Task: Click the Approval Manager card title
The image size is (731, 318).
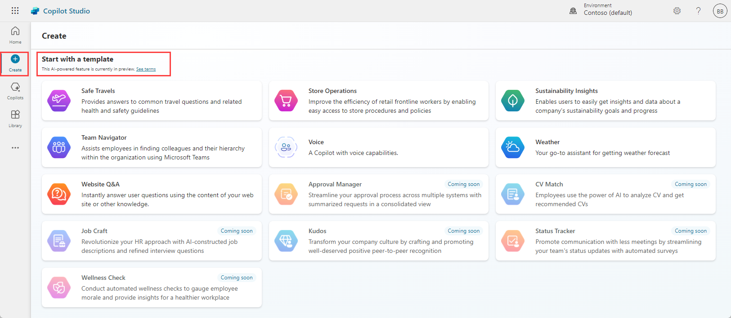Action: (x=335, y=184)
